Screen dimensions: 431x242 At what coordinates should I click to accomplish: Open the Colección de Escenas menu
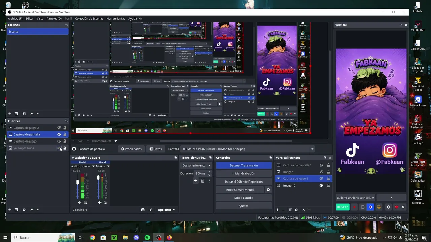click(89, 19)
